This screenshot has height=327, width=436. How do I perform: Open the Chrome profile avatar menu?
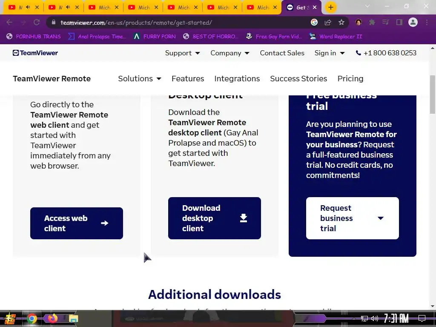(x=413, y=23)
